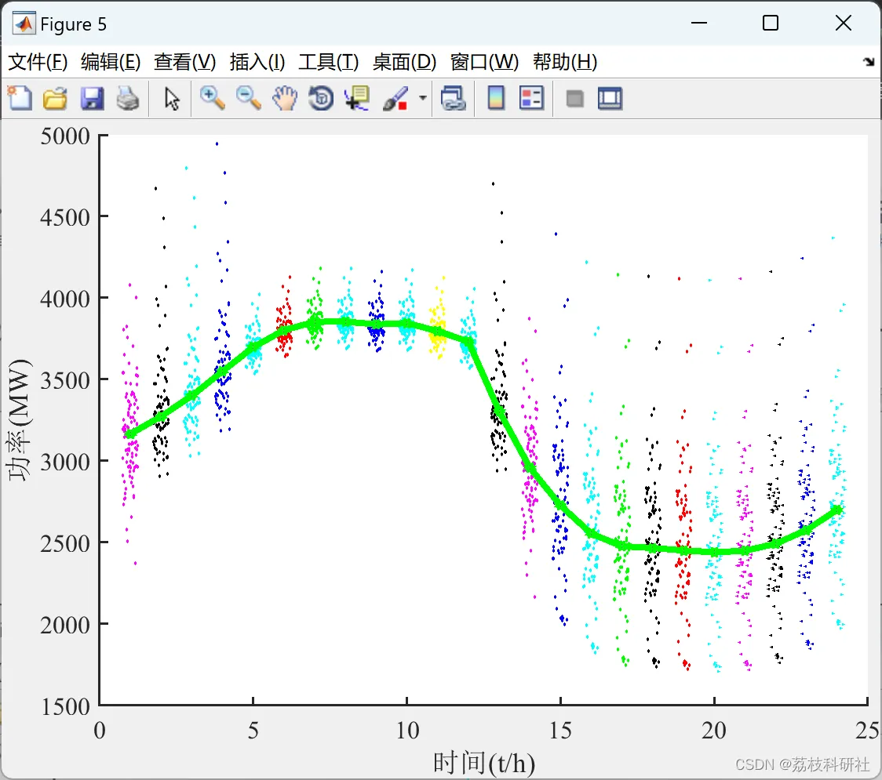Open a file with the folder icon
882x780 pixels.
[x=55, y=99]
